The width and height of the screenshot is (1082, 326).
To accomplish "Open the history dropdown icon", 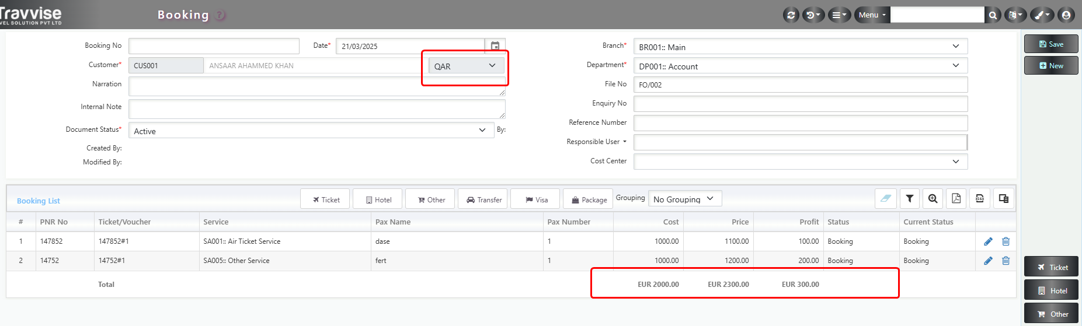I will (x=813, y=15).
